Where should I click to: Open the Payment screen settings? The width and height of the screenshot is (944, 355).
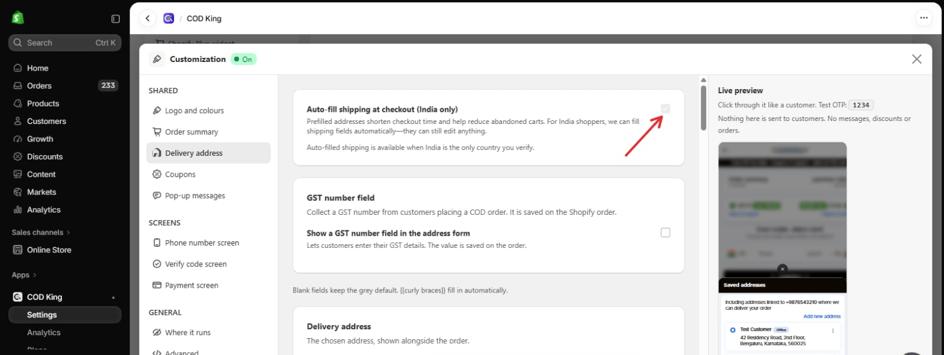[208, 285]
